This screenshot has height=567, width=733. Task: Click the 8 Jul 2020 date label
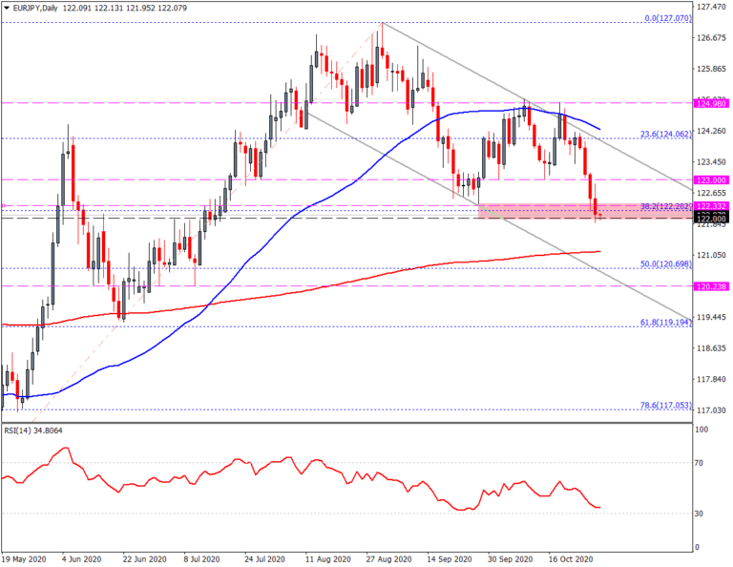pos(202,559)
